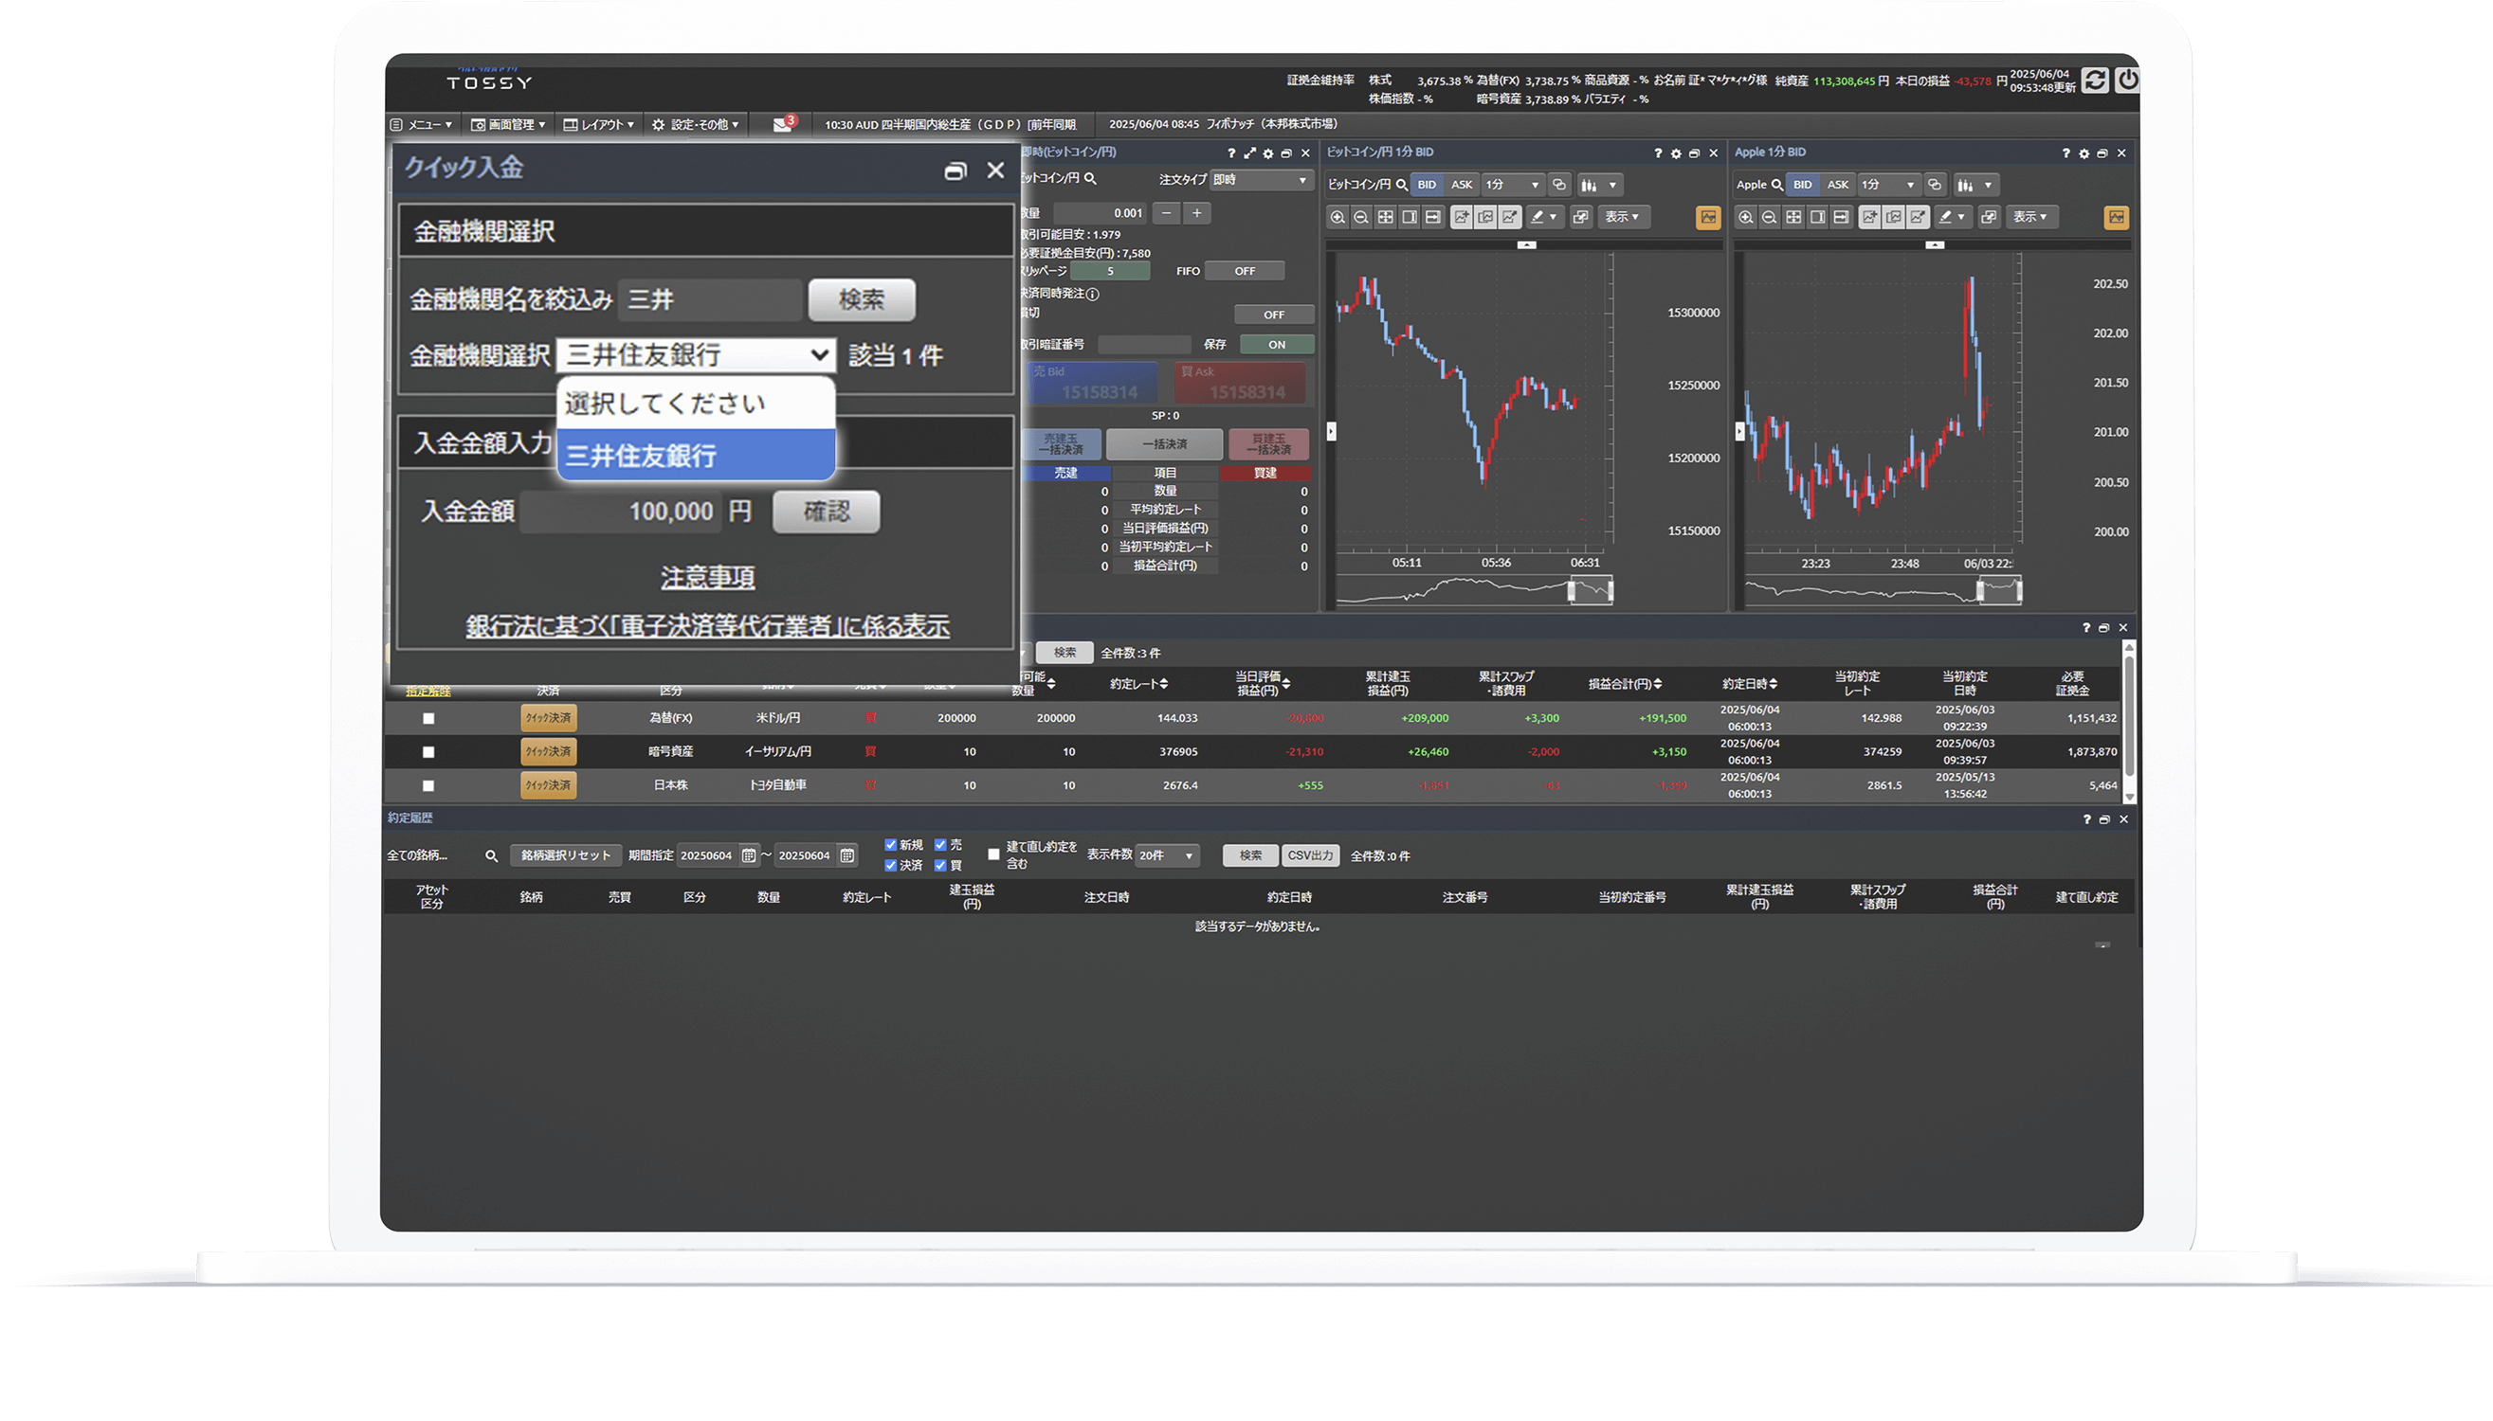The width and height of the screenshot is (2493, 1421).
Task: Open calendar for start date 20250604
Action: click(748, 856)
